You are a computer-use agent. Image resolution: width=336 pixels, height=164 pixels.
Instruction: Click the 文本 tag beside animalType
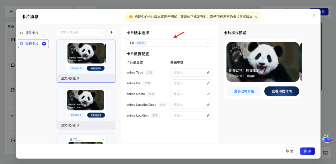tap(150, 73)
